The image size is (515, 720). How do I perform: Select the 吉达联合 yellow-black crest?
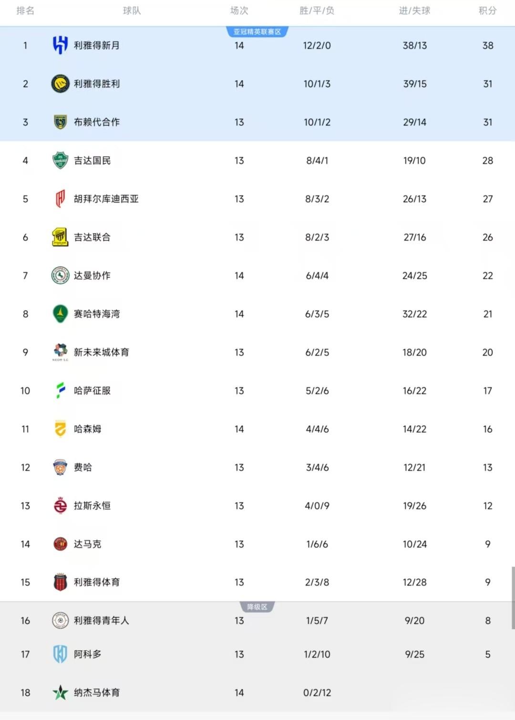(60, 237)
